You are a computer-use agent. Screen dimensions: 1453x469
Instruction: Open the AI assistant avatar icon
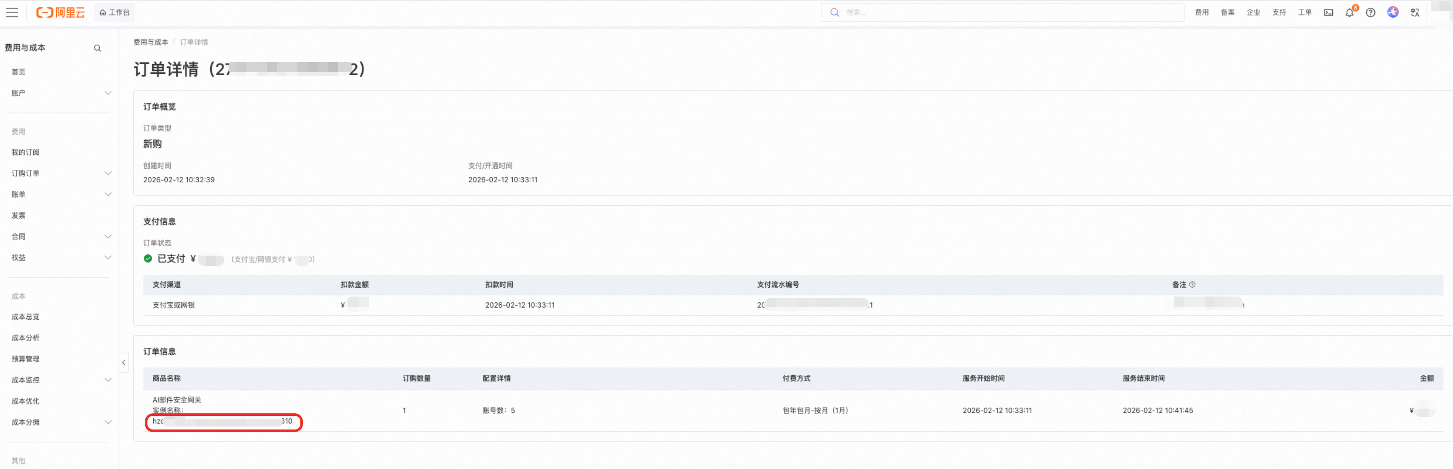tap(1393, 12)
